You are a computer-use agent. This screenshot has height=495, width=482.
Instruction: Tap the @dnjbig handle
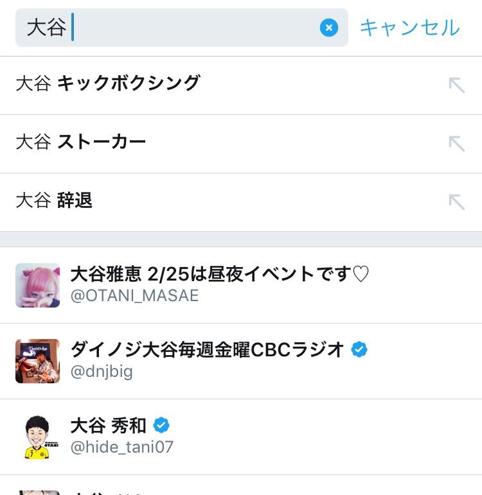102,372
